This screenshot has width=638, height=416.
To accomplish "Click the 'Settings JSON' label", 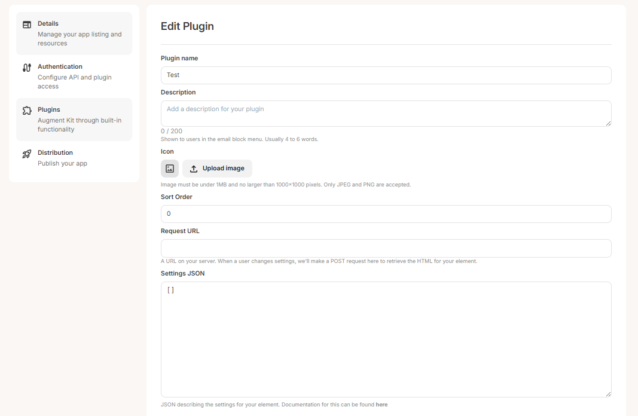I will pyautogui.click(x=183, y=273).
